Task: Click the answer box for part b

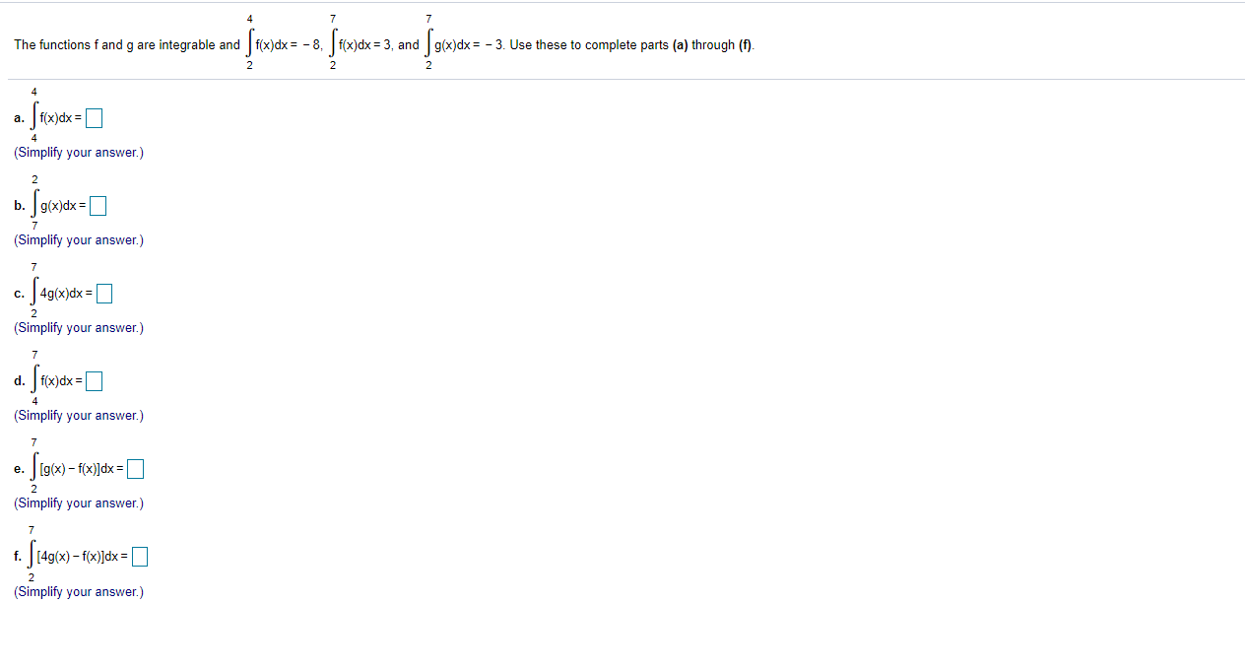Action: pyautogui.click(x=98, y=205)
